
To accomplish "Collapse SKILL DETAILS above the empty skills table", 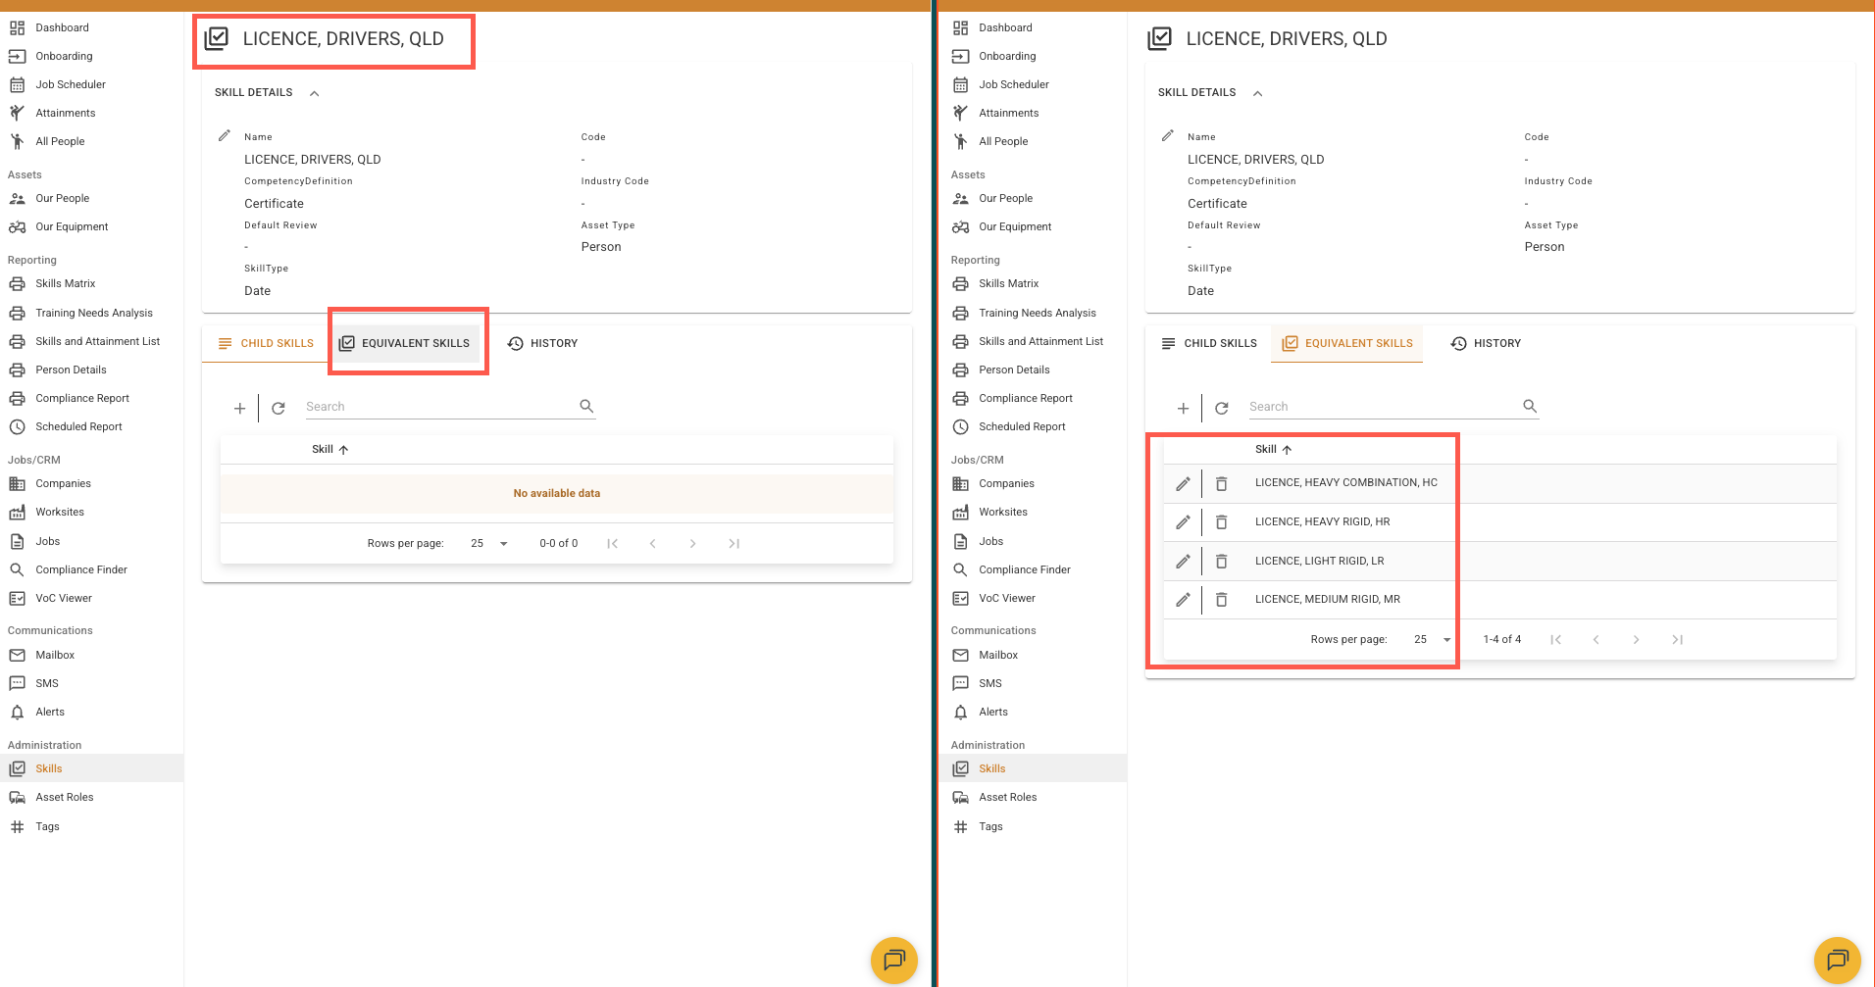I will (315, 93).
